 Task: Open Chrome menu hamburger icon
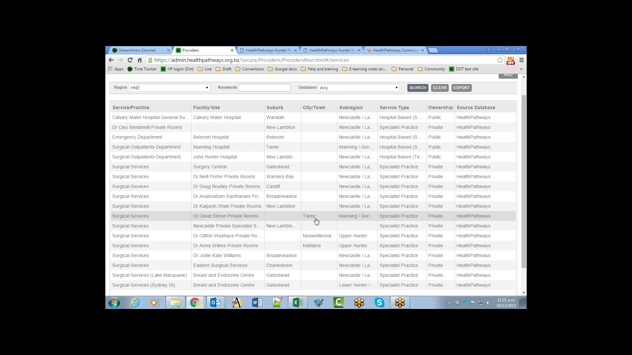coord(521,60)
